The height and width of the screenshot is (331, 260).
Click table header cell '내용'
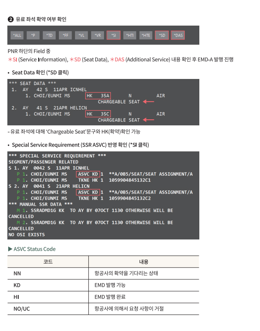point(144,262)
